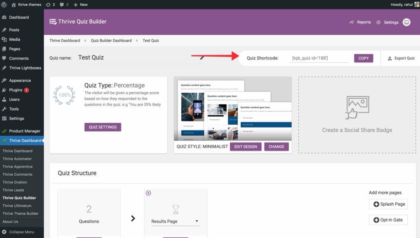Click the monitor icon in purple header
Viewport: 420px width, 238px height.
click(x=406, y=22)
